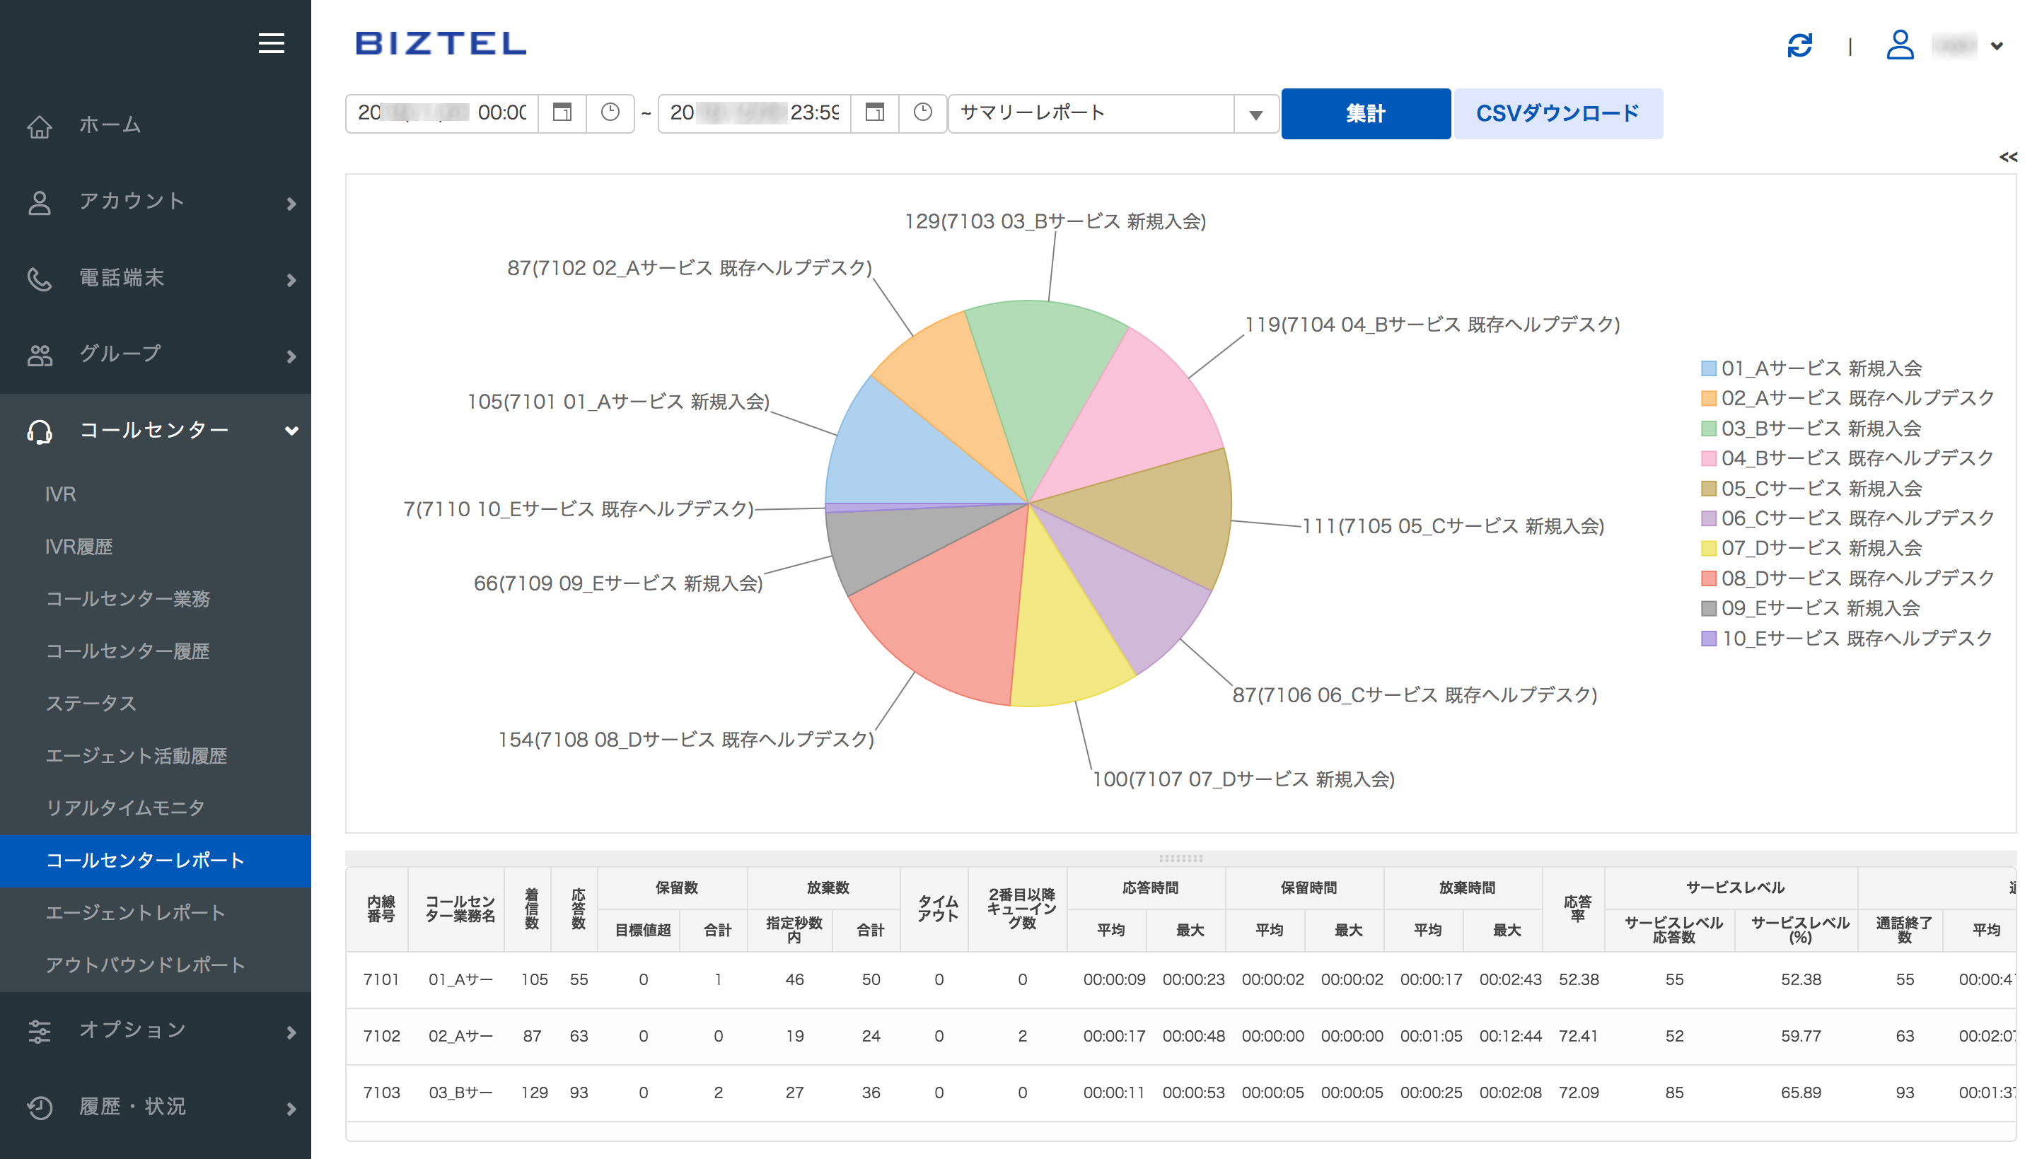Screen dimensions: 2037x1159
Task: Open エージェントレポート menu item
Action: click(x=135, y=912)
